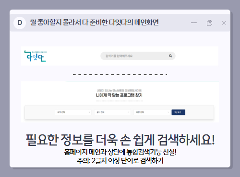Image resolution: width=240 pixels, height=177 pixels.
Task: Click the headline 필요한 정보를 더욱 손 쉽게 검색하세요!
Action: pyautogui.click(x=120, y=140)
